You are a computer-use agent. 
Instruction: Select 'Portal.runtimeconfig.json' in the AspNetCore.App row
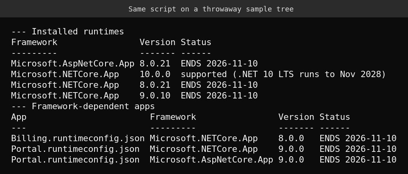pyautogui.click(x=76, y=160)
